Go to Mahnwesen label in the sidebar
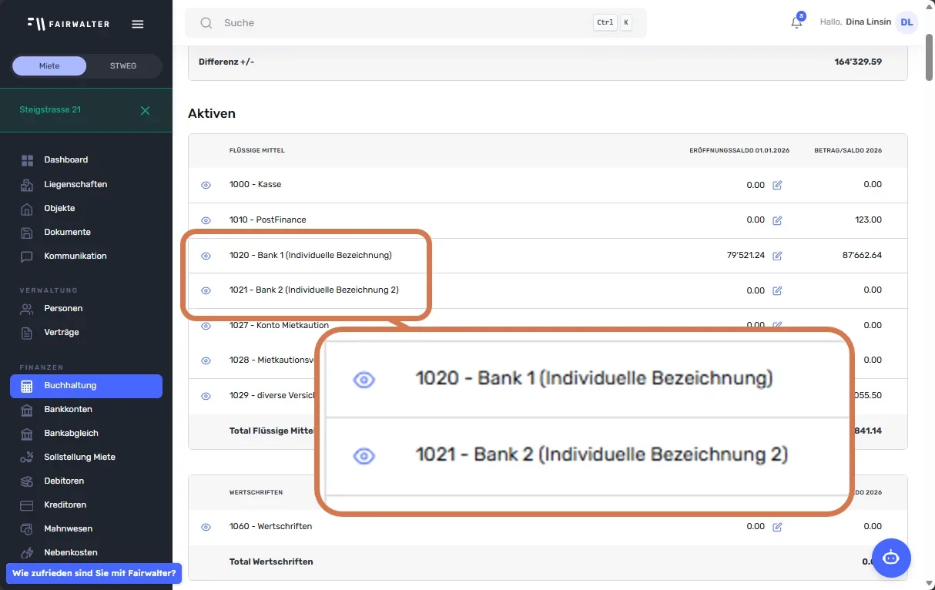This screenshot has width=935, height=590. click(69, 529)
